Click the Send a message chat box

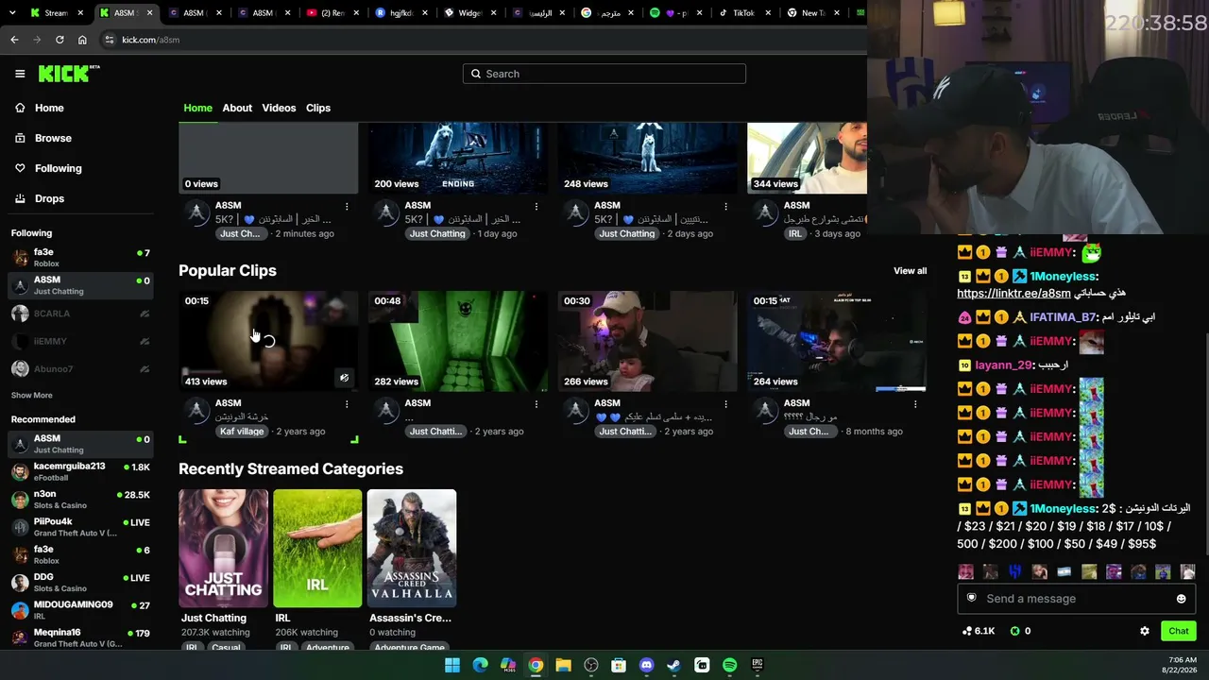click(x=1076, y=599)
